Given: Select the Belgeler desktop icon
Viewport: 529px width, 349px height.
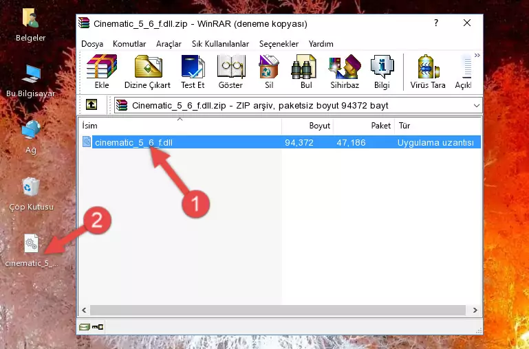Looking at the screenshot, I should (31, 25).
